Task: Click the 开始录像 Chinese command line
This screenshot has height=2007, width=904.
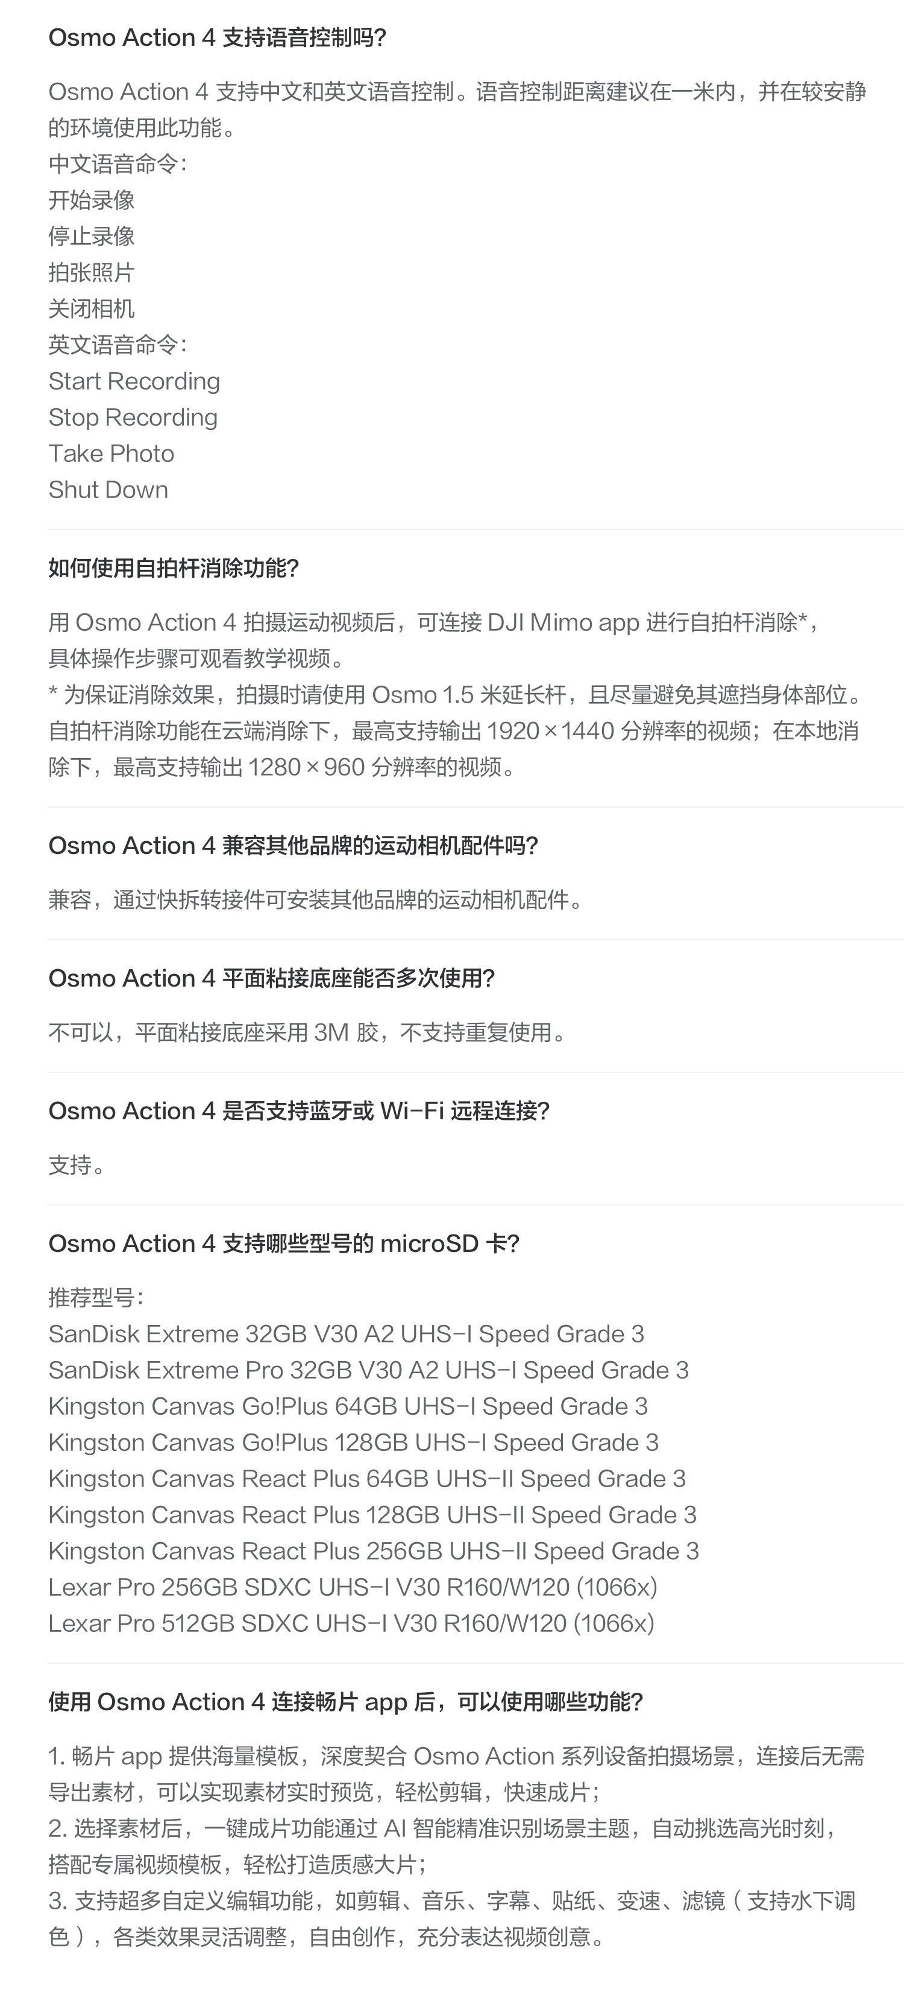Action: pos(92,200)
